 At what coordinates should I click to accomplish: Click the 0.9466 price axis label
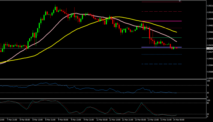(209, 32)
